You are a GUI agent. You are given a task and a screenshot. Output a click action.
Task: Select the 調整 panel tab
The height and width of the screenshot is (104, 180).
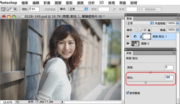(129, 53)
